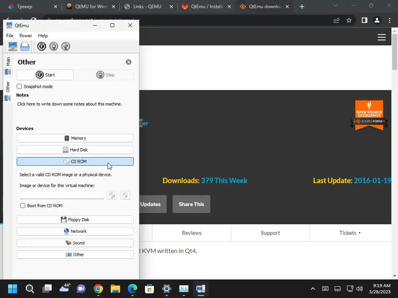
Task: Click the new virtual machine toolbar icon
Action: pos(12,47)
